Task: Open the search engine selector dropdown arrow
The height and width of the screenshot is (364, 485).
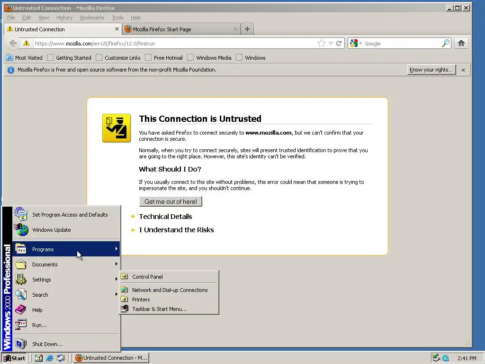Action: [360, 43]
